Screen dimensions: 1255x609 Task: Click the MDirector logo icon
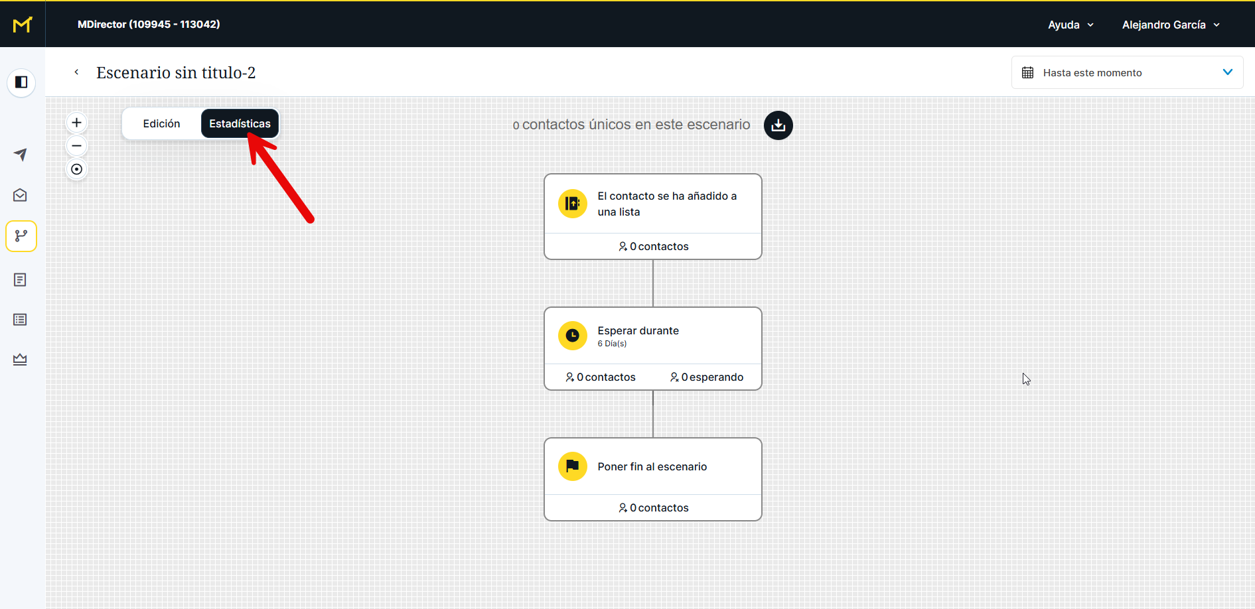(23, 25)
